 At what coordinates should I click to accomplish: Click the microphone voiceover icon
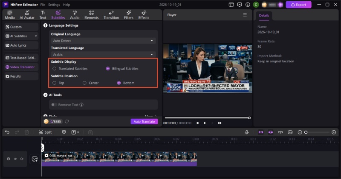pyautogui.click(x=247, y=132)
